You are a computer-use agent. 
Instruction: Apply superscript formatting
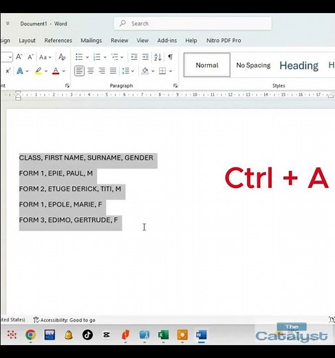8,71
